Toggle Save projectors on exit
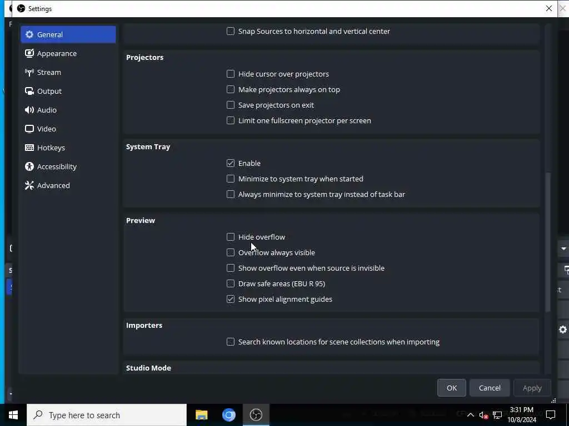Screen dimensions: 569x426 click(x=231, y=105)
